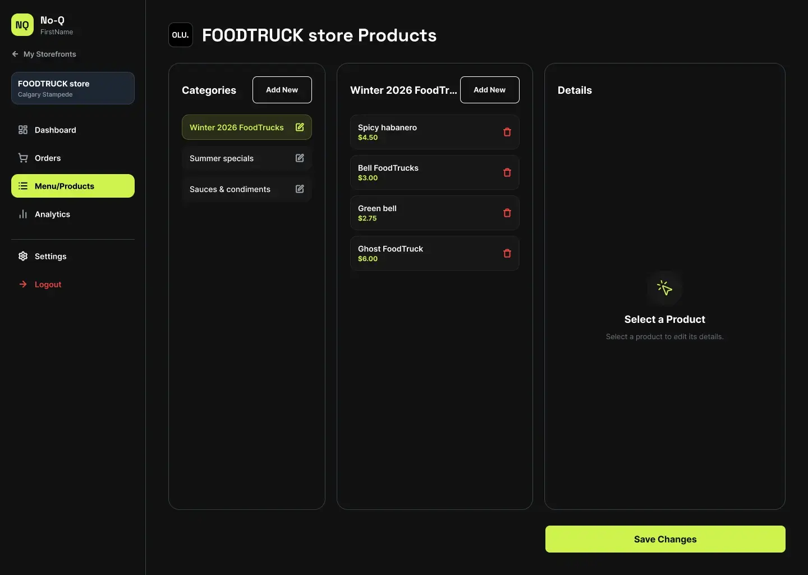Select Winter 2026 FoodTrucks category
The image size is (808, 575).
click(x=247, y=127)
